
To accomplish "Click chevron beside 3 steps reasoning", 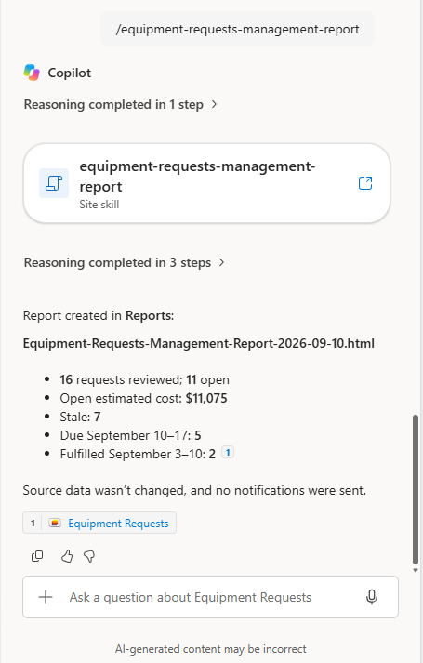I will point(221,262).
